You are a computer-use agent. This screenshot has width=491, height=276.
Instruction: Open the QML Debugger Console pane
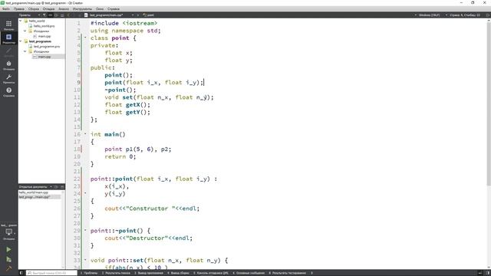pyautogui.click(x=211, y=273)
